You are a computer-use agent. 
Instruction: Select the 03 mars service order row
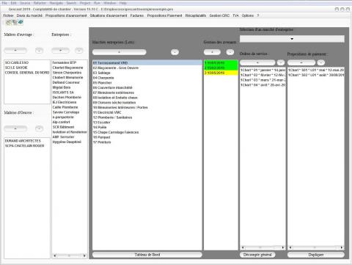(263, 80)
